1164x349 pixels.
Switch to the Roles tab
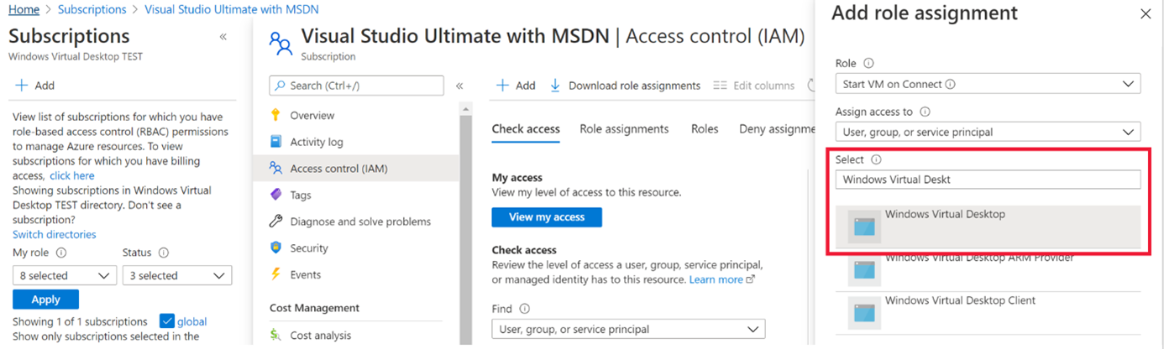pyautogui.click(x=704, y=129)
